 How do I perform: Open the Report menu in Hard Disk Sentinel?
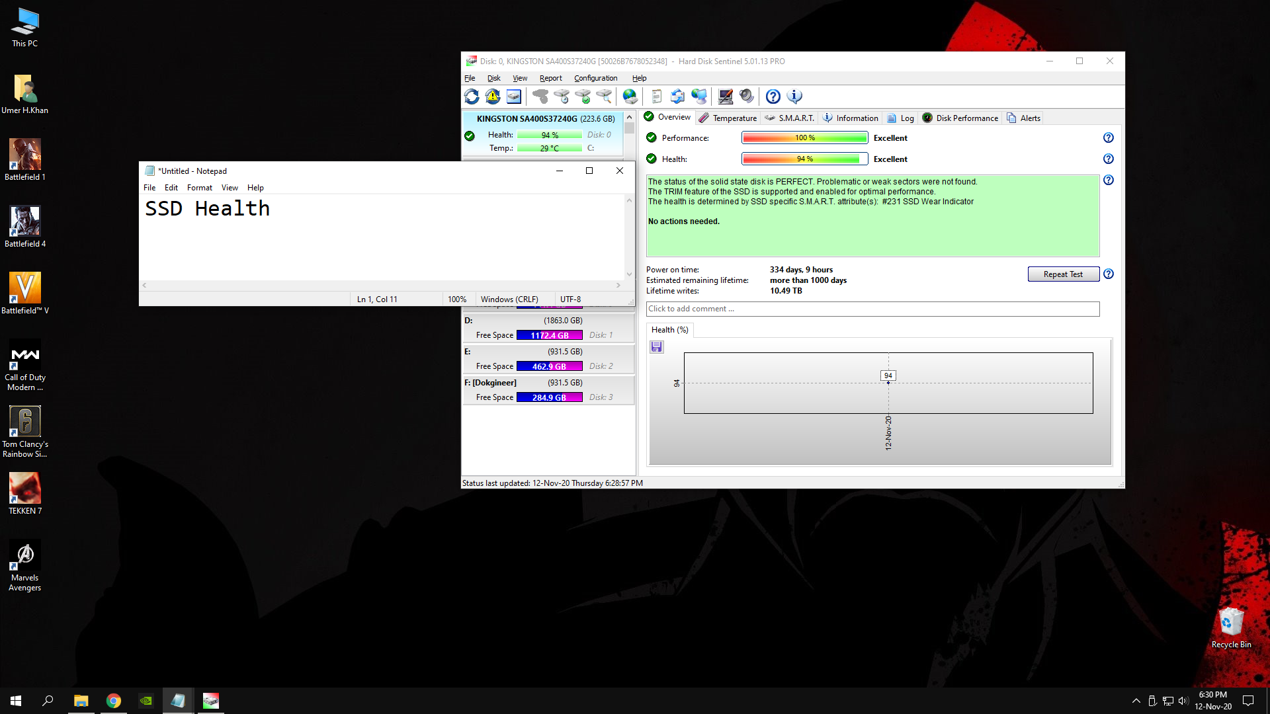tap(550, 78)
